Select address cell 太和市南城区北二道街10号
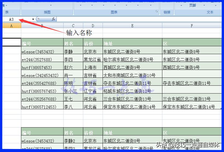Screen dimensions: 224x152 (x=132, y=74)
